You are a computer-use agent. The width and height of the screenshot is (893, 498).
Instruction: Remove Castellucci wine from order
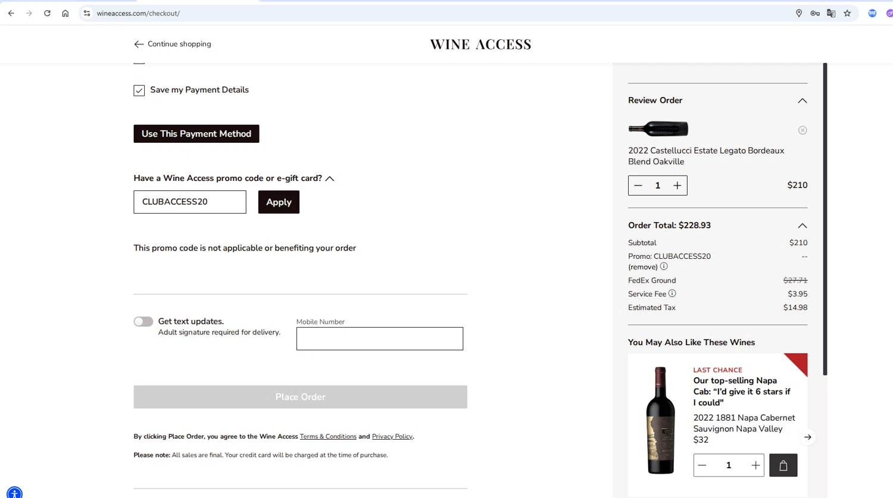(803, 130)
